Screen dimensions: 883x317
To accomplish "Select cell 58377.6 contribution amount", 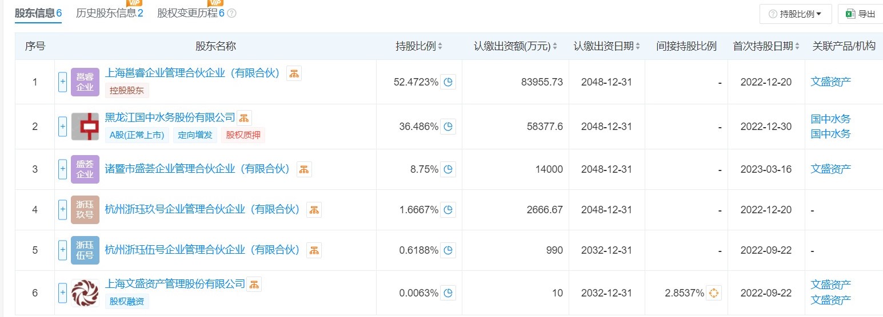I will tap(545, 127).
